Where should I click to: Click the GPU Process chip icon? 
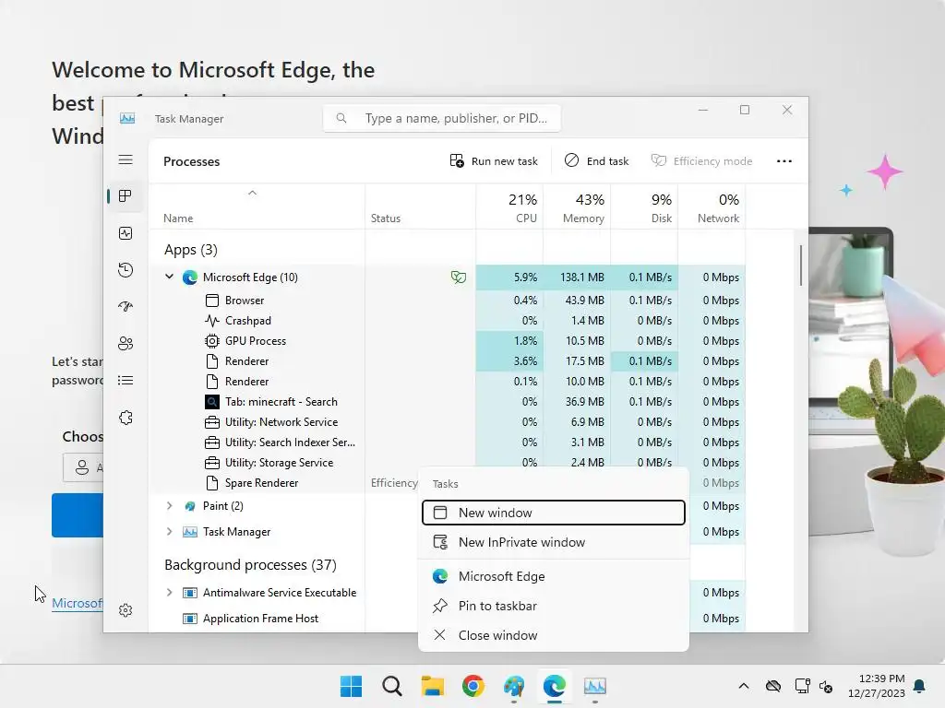(212, 341)
